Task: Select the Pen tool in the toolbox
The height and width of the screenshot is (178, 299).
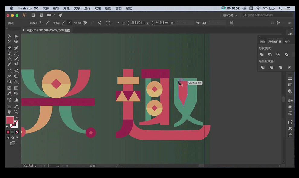Action: click(9, 48)
